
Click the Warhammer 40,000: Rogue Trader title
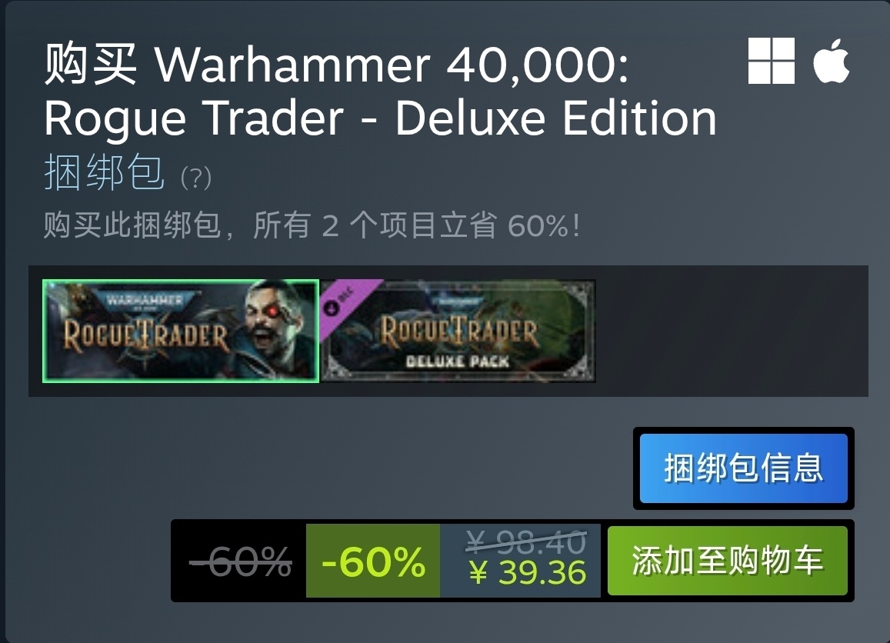click(380, 91)
